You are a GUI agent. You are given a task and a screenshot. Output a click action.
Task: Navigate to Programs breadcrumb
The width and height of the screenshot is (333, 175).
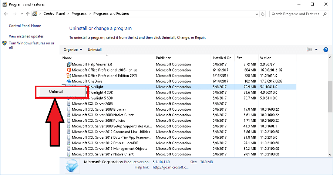point(79,14)
